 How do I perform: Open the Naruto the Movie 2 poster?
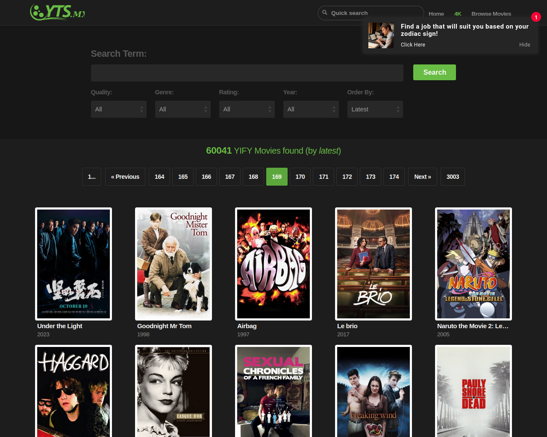pos(473,264)
